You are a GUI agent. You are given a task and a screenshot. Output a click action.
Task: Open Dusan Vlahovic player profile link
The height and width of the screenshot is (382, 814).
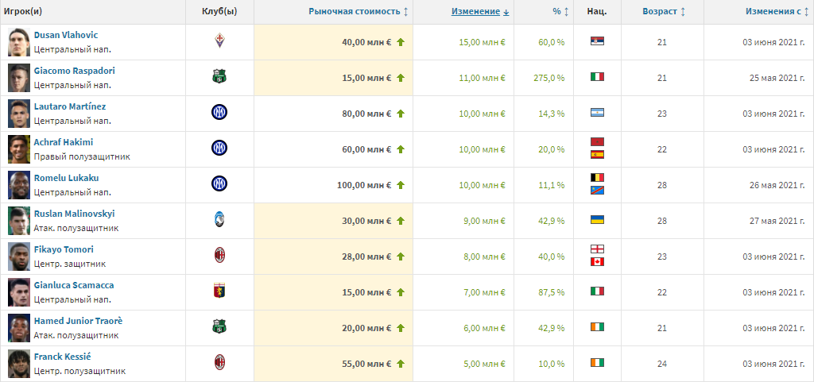point(66,35)
